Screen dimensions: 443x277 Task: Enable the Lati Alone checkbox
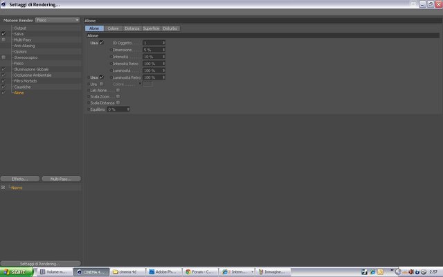coord(118,90)
